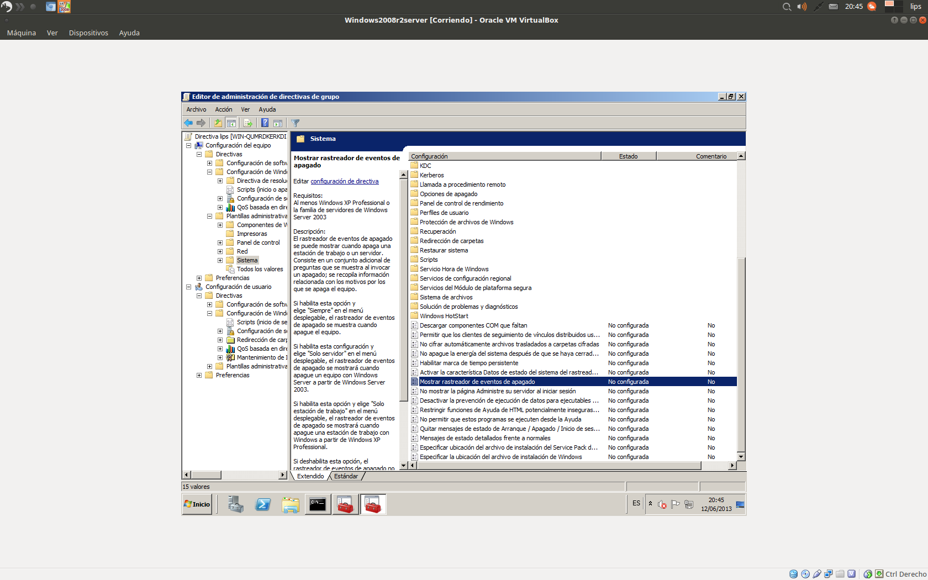Expand the Red tree node
Viewport: 928px width, 580px height.
pyautogui.click(x=220, y=251)
